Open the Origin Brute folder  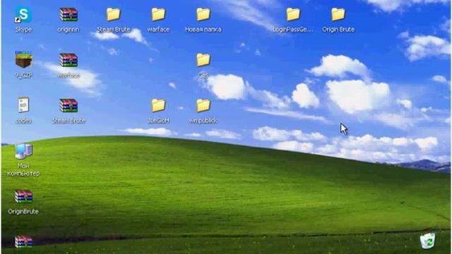pos(338,14)
